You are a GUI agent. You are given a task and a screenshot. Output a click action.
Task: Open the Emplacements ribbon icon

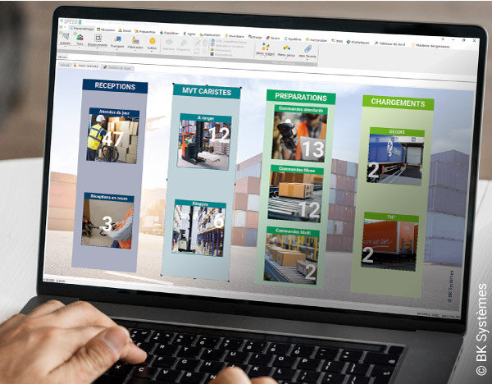point(98,40)
